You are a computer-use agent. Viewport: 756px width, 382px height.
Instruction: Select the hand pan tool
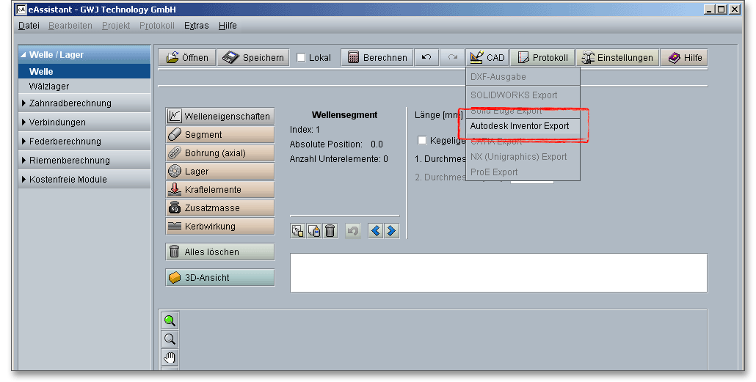pos(170,358)
